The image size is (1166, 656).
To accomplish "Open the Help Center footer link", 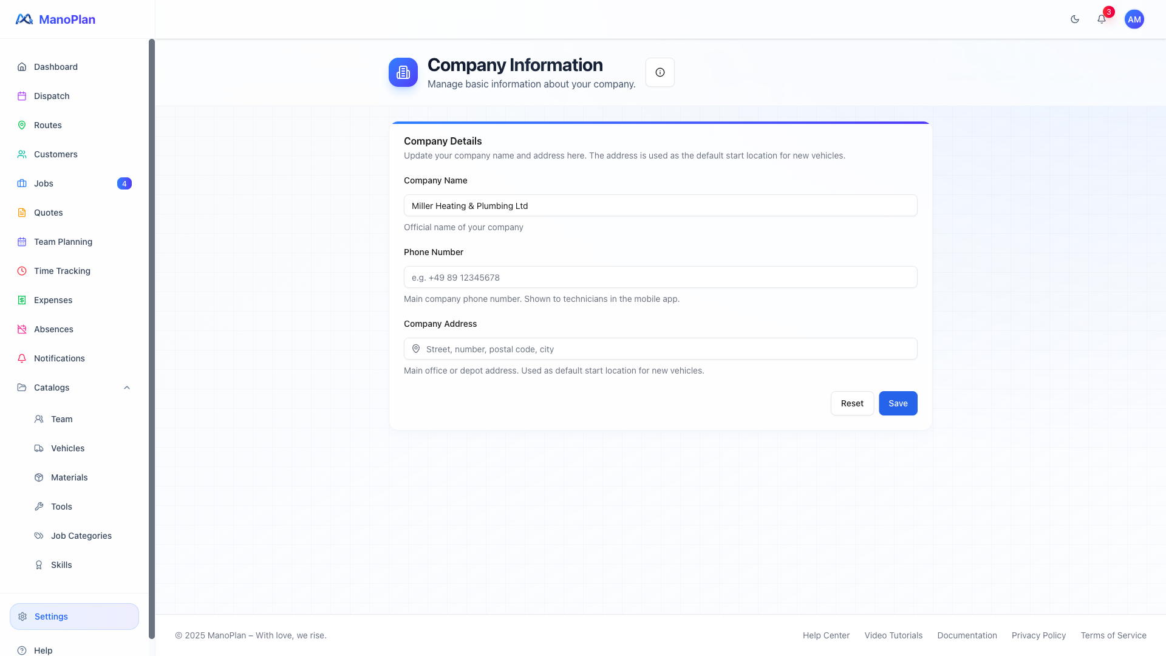I will [826, 635].
